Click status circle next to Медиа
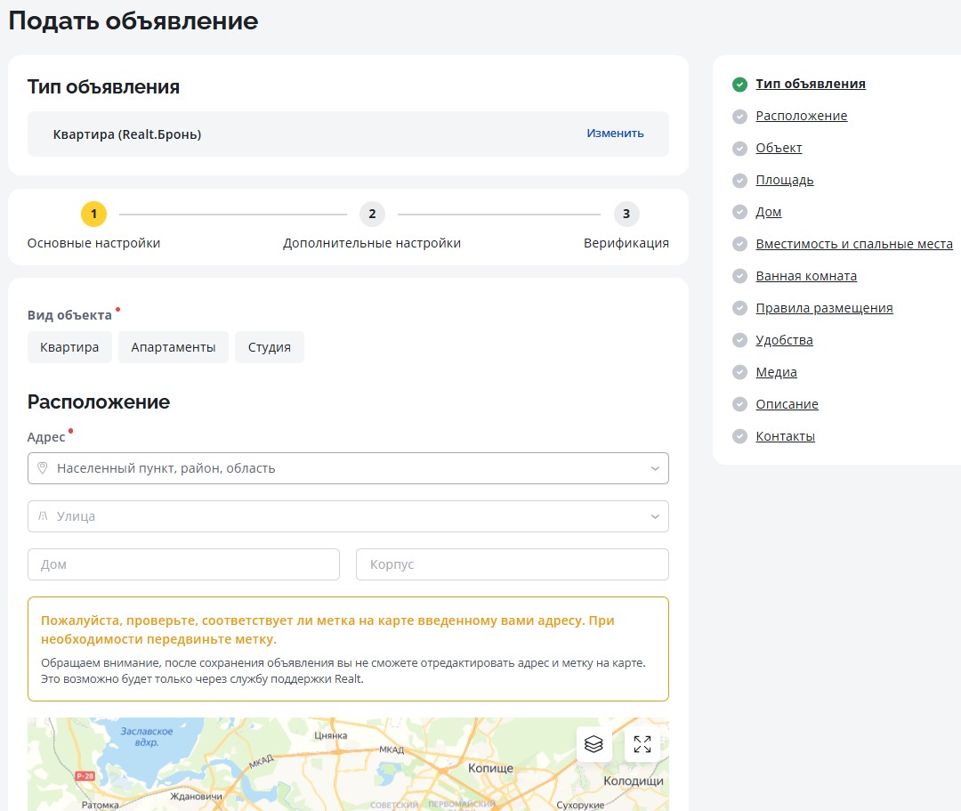The image size is (961, 811). [x=739, y=373]
